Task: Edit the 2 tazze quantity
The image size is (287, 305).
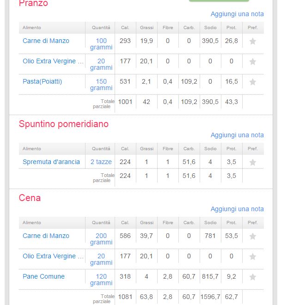Action: (x=101, y=162)
